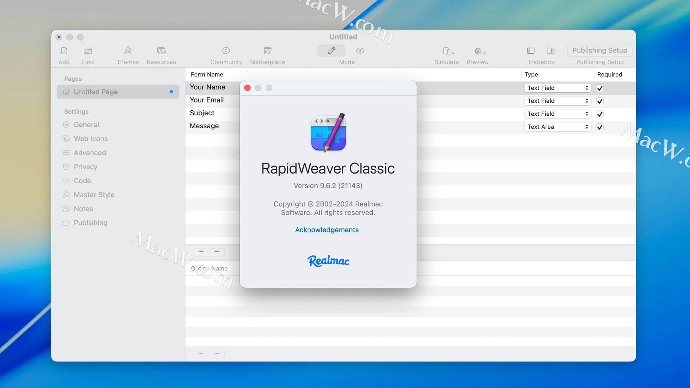
Task: Open Notes in sidebar
Action: (x=83, y=209)
